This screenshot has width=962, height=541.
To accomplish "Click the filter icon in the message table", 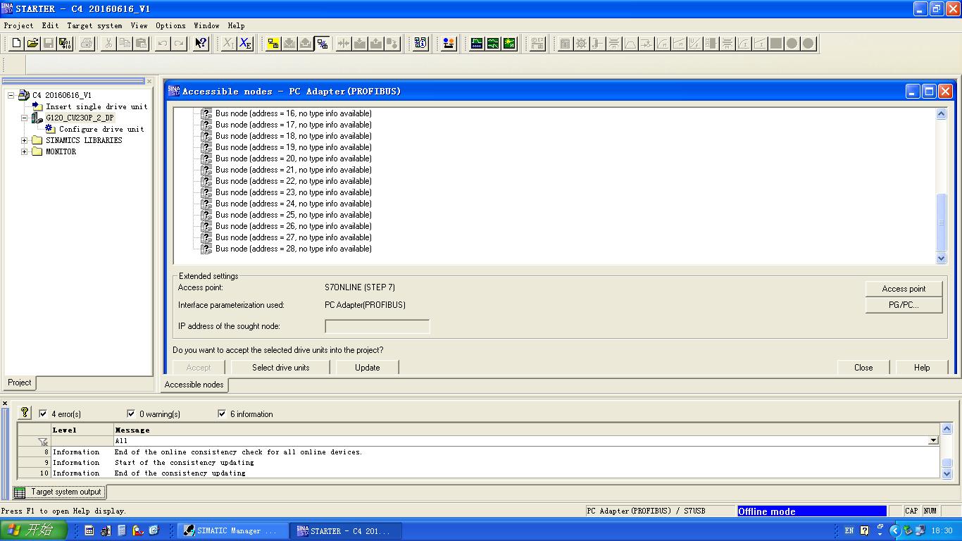I will pos(43,442).
